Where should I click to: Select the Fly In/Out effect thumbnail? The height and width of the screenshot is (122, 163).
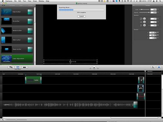[x=6, y=21]
